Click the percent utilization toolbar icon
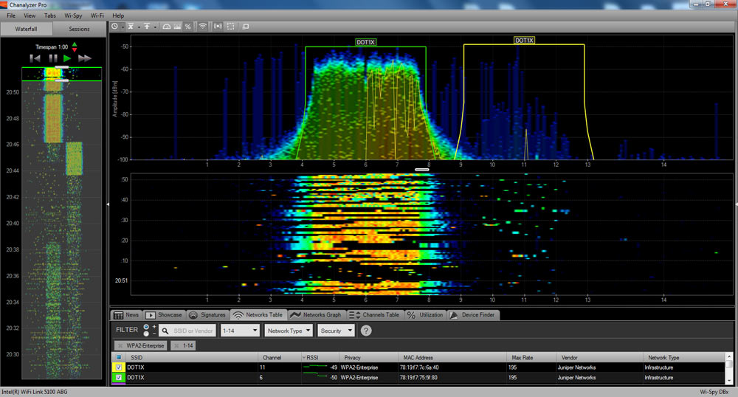738x397 pixels. (187, 27)
